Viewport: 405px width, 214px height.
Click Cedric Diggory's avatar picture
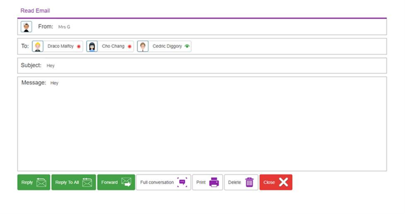click(143, 46)
